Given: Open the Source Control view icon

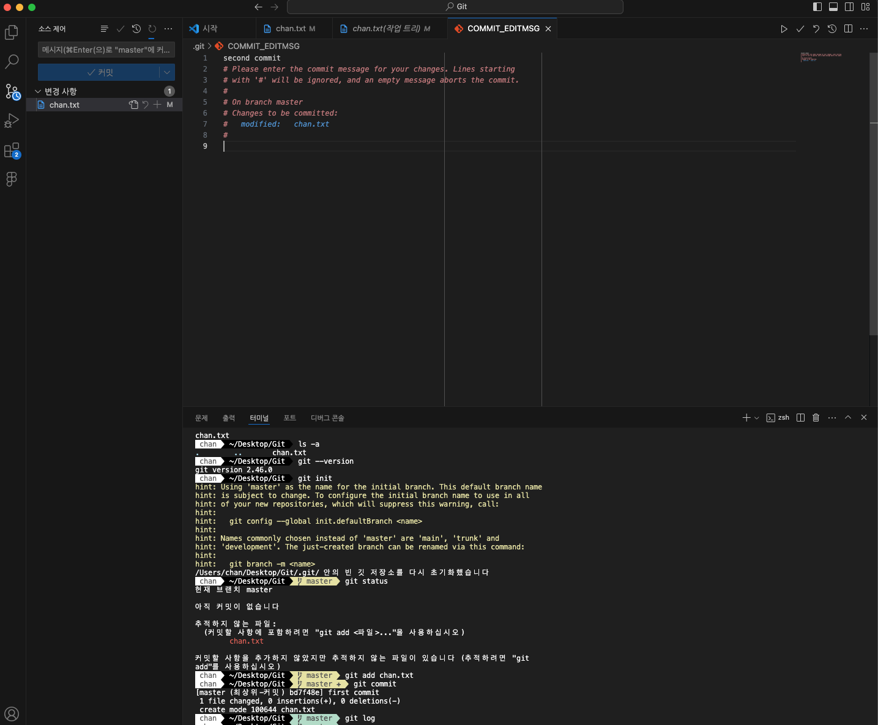Looking at the screenshot, I should (x=12, y=92).
